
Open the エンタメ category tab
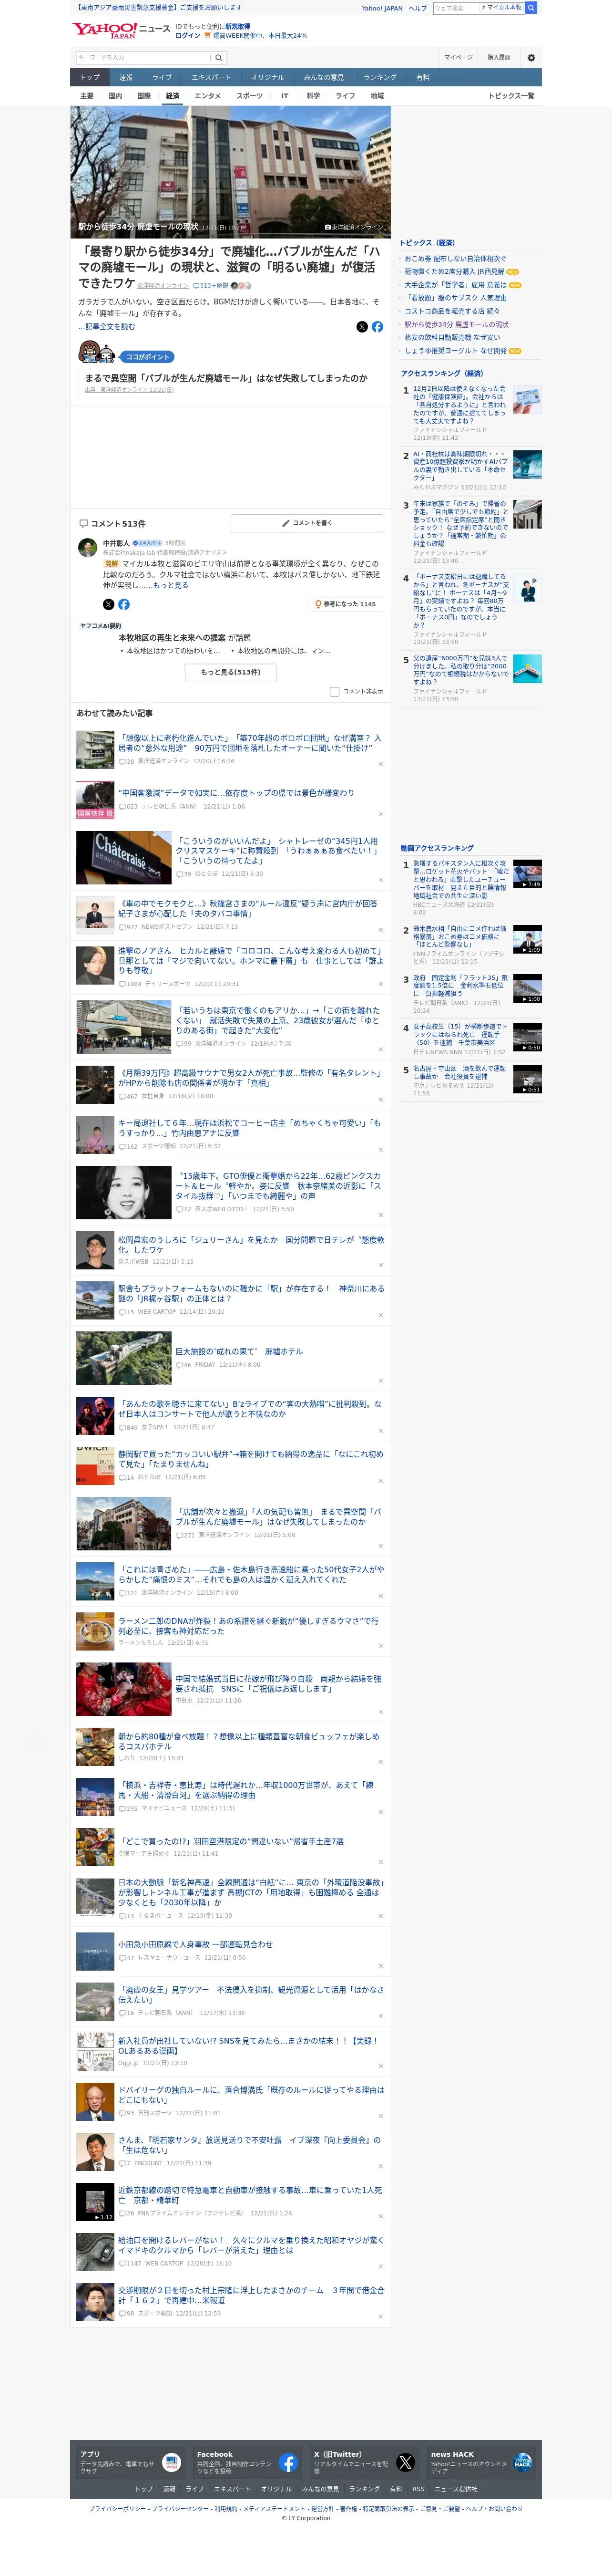point(208,96)
